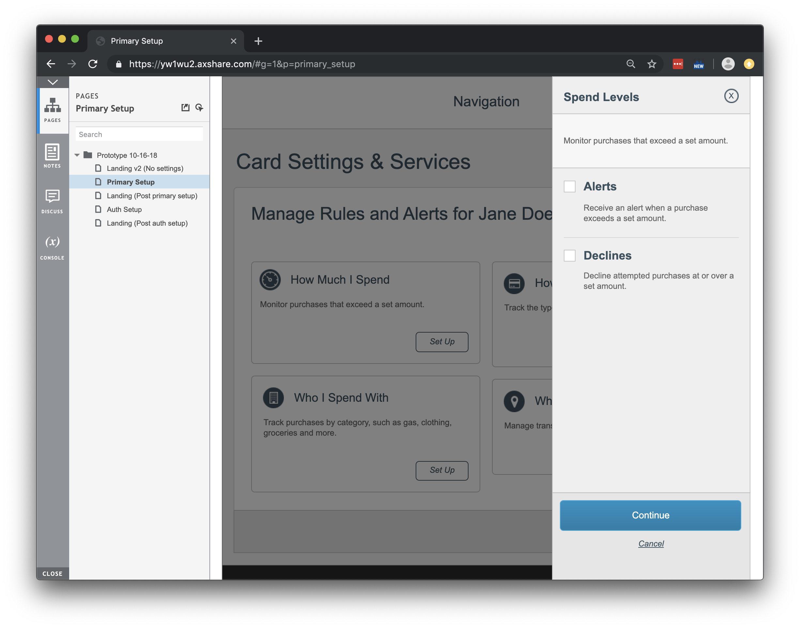Click the PAGES panel heading
The width and height of the screenshot is (800, 628).
click(x=87, y=96)
